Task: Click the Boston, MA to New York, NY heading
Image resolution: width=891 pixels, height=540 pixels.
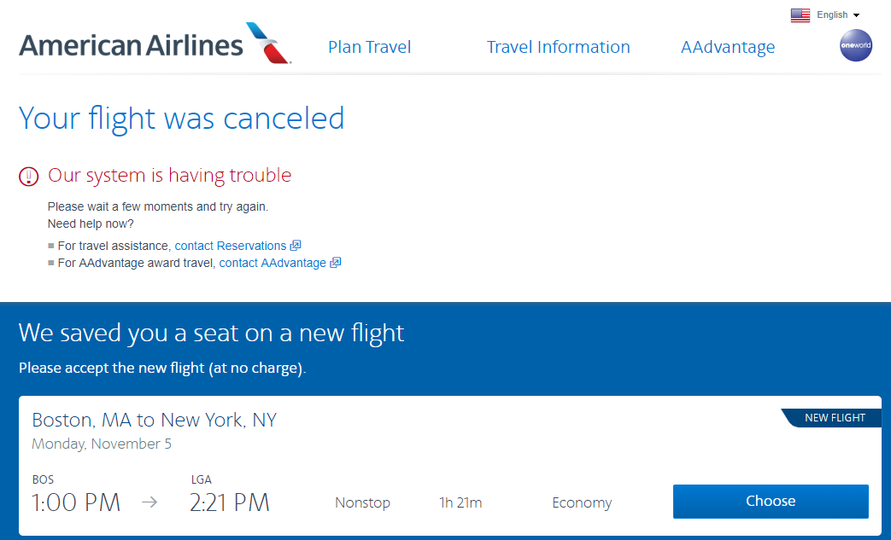Action: [x=154, y=420]
